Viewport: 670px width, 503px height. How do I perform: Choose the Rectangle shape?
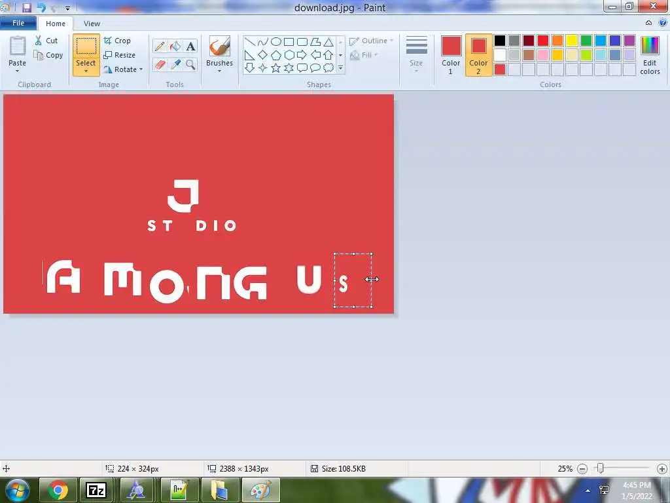tap(289, 42)
